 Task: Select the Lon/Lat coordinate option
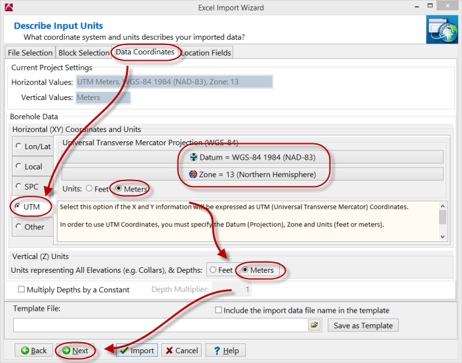coord(33,147)
